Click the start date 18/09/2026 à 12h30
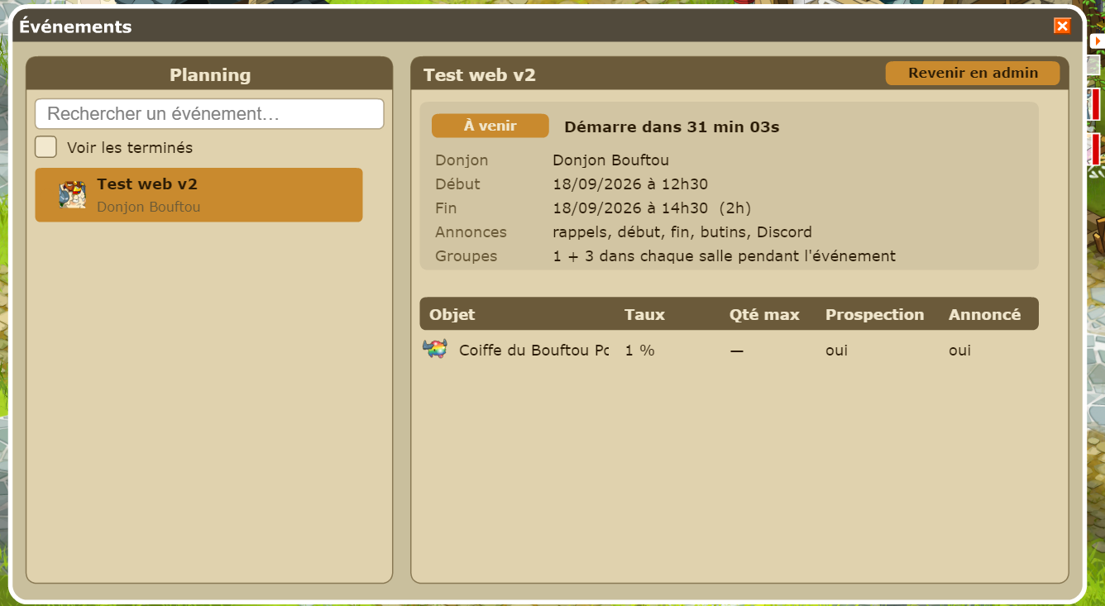Screen dimensions: 1105x606 point(630,184)
